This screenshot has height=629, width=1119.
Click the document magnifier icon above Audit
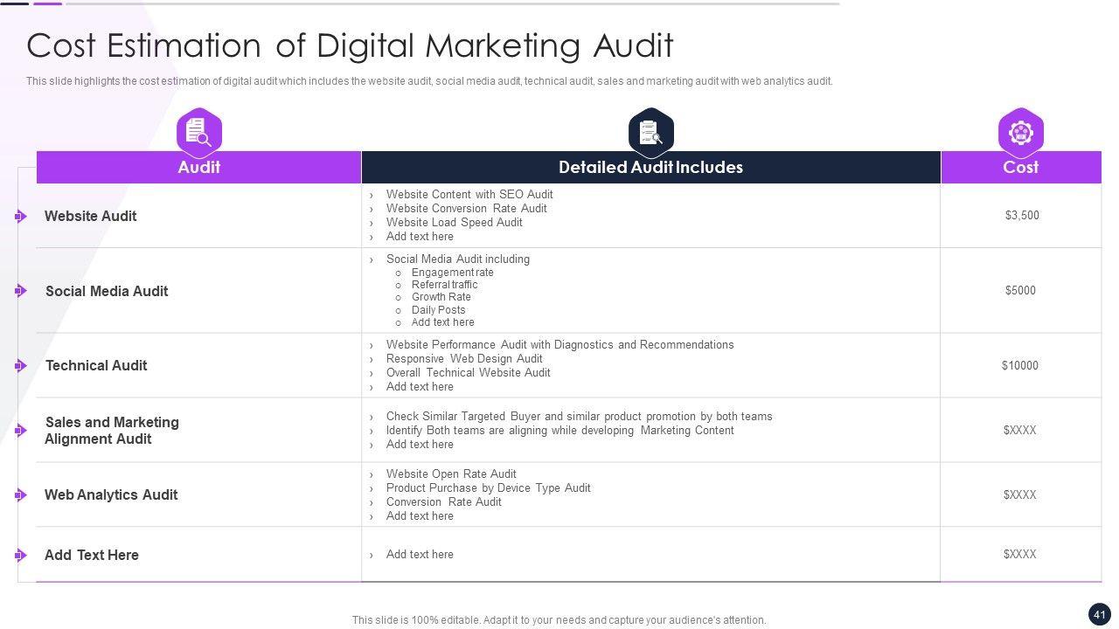coord(199,132)
